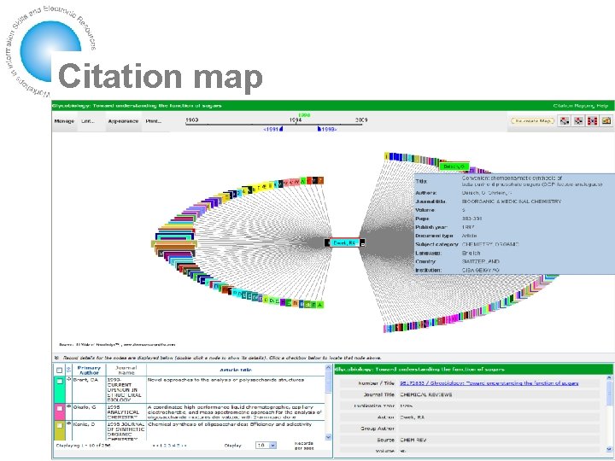Click 'CIBA GEIGY AG' institution value in tooltip
The image size is (615, 461).
(480, 270)
